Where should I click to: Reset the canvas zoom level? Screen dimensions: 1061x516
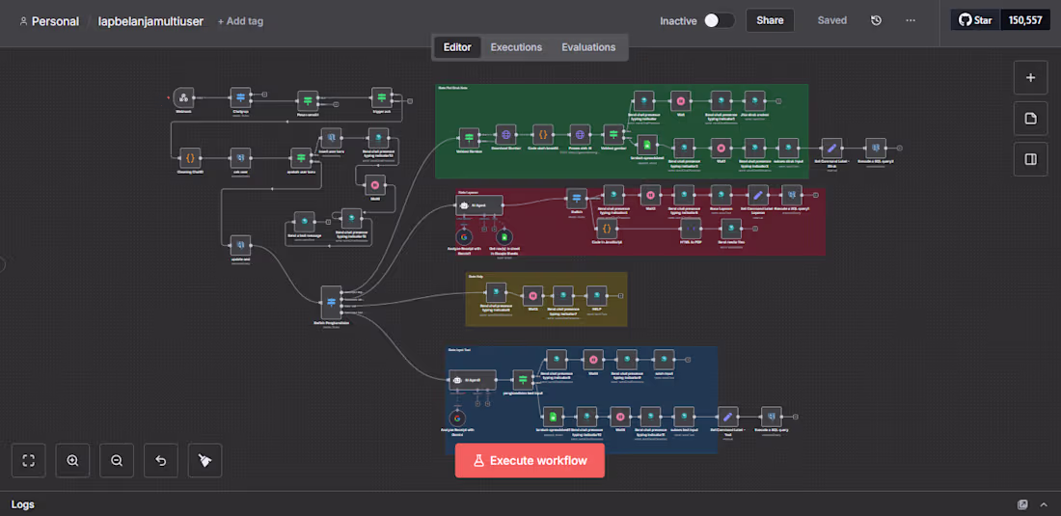pyautogui.click(x=160, y=461)
